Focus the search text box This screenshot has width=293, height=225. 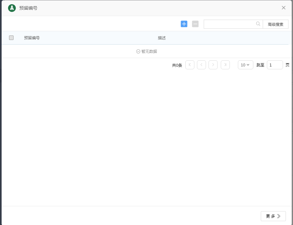tap(230, 24)
